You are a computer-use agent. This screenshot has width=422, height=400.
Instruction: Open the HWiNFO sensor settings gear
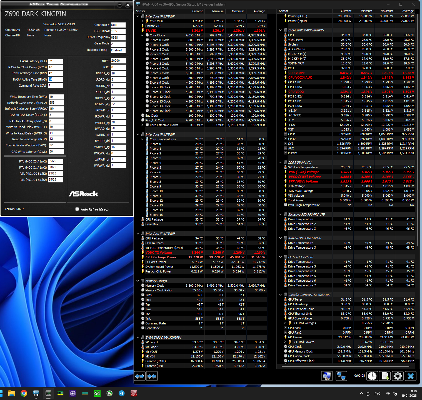tap(398, 376)
